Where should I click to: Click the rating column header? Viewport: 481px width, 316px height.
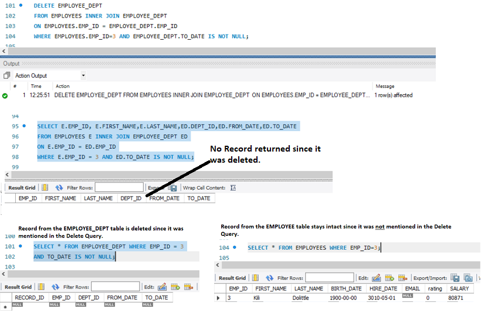[x=435, y=288]
